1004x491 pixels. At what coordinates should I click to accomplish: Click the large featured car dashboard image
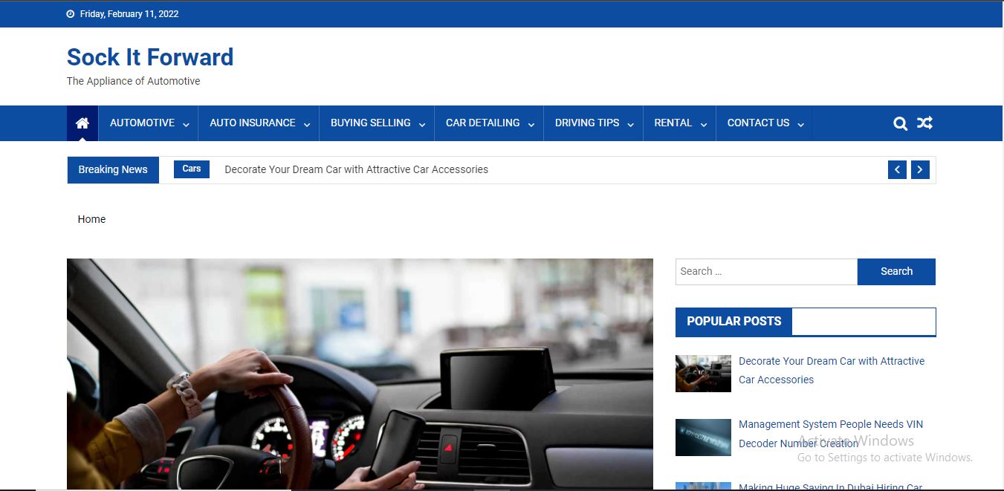point(360,374)
